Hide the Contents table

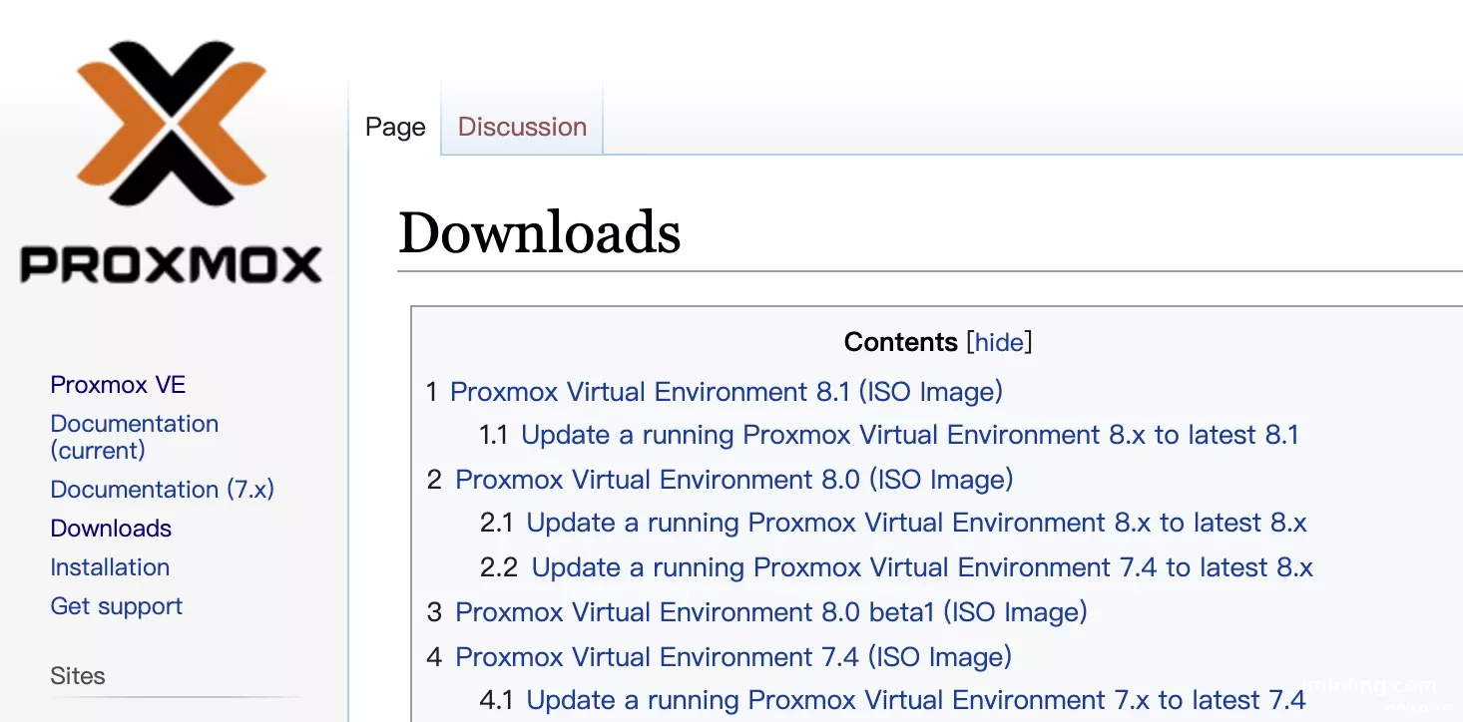click(x=999, y=342)
